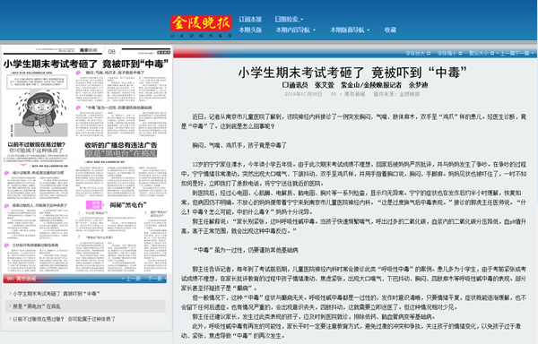Screen dimensions: 538x344
Task: Select the source text 稿件来源：金陵晚报
Action: [396, 94]
